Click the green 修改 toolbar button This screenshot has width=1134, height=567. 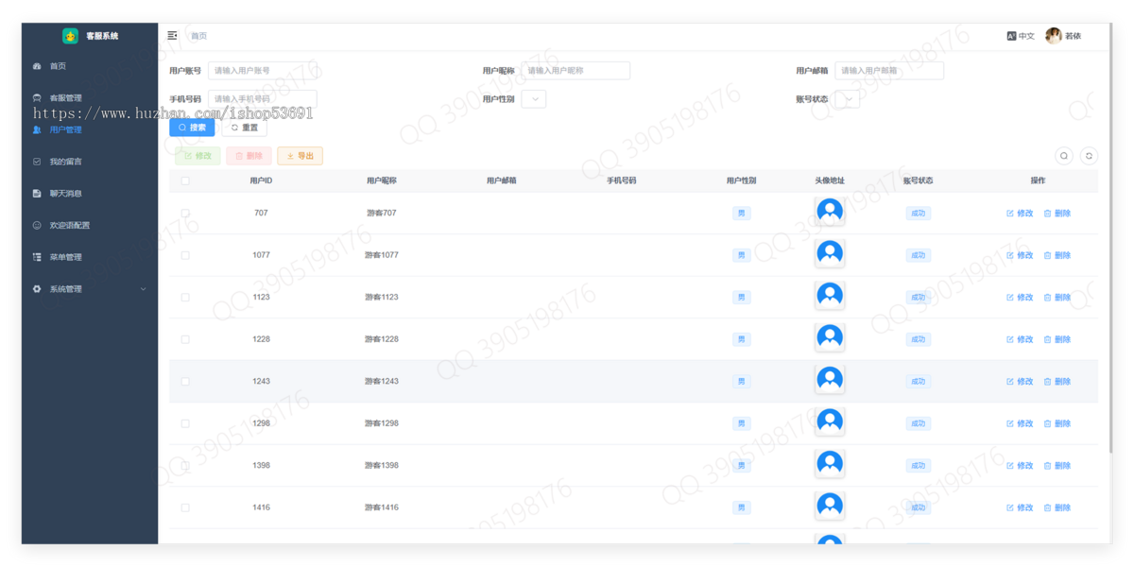point(198,156)
